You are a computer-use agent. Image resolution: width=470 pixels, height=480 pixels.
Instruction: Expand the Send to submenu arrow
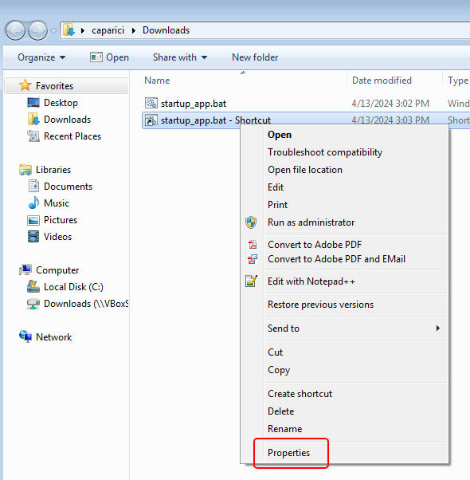(438, 329)
